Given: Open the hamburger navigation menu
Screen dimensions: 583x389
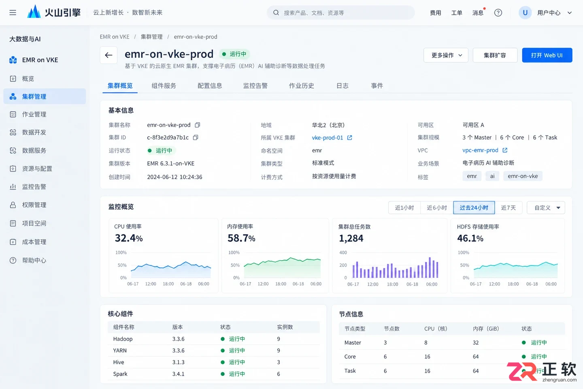Looking at the screenshot, I should point(13,13).
